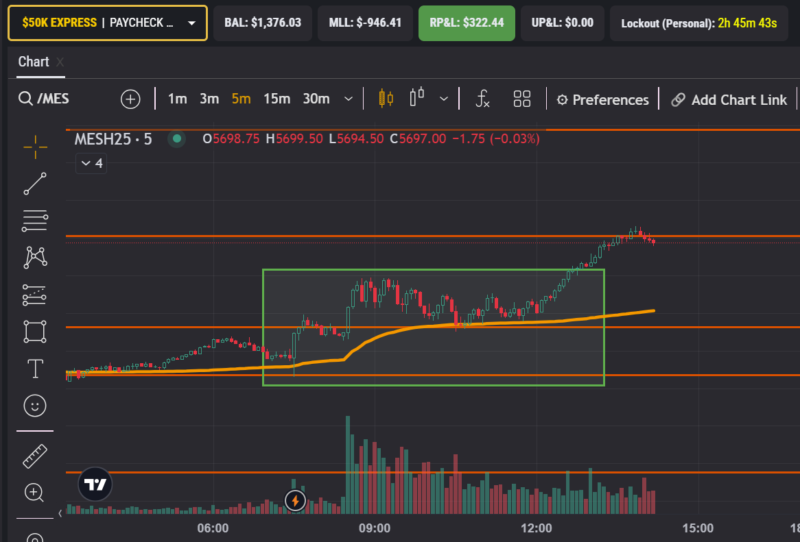The width and height of the screenshot is (800, 542).
Task: Click the L5694.50 low value
Action: coord(356,138)
